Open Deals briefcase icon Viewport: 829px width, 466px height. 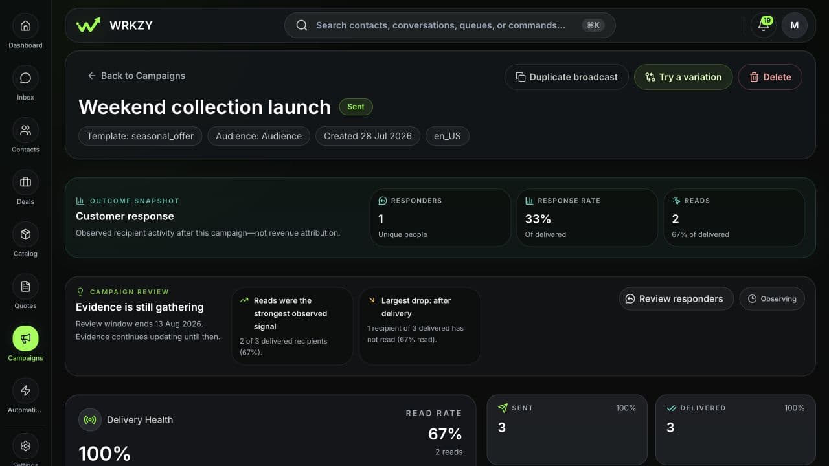[x=25, y=183]
